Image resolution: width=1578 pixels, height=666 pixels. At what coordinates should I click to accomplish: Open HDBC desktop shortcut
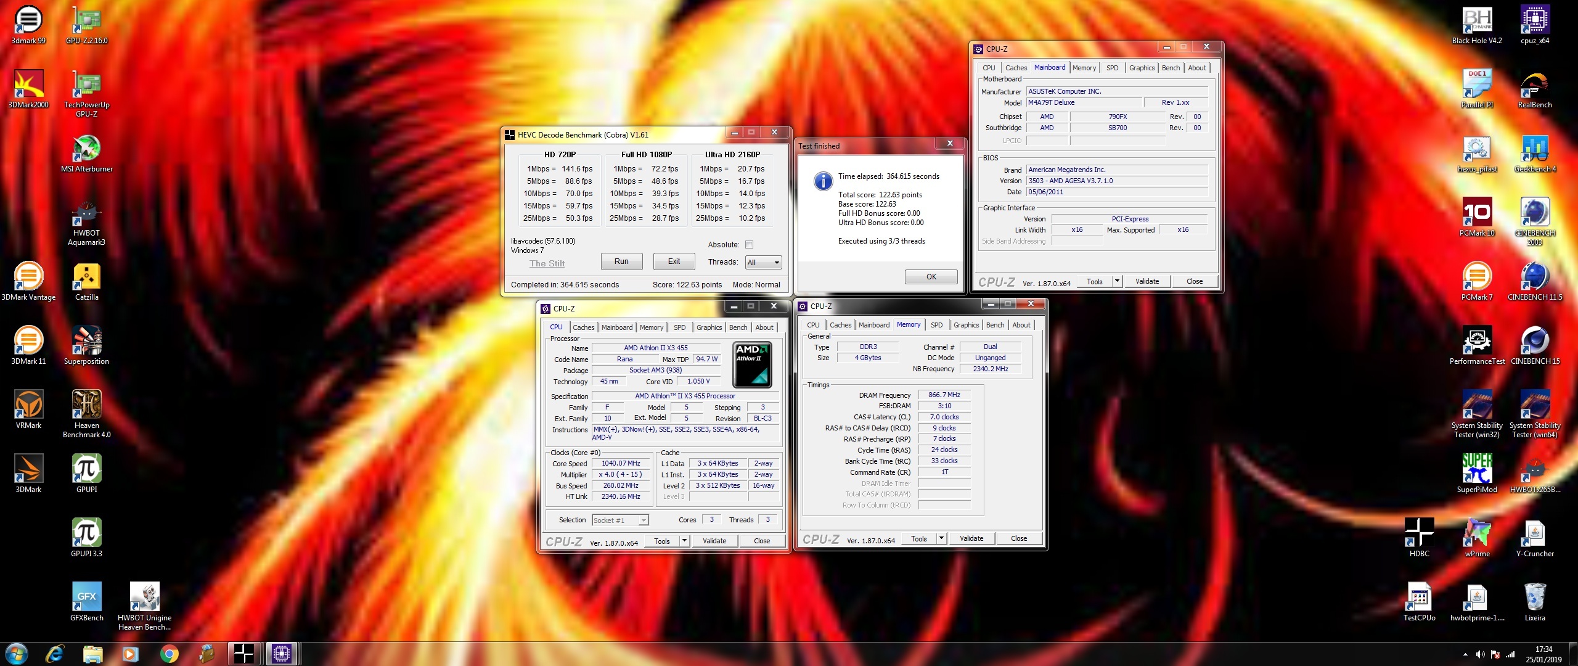click(1419, 538)
